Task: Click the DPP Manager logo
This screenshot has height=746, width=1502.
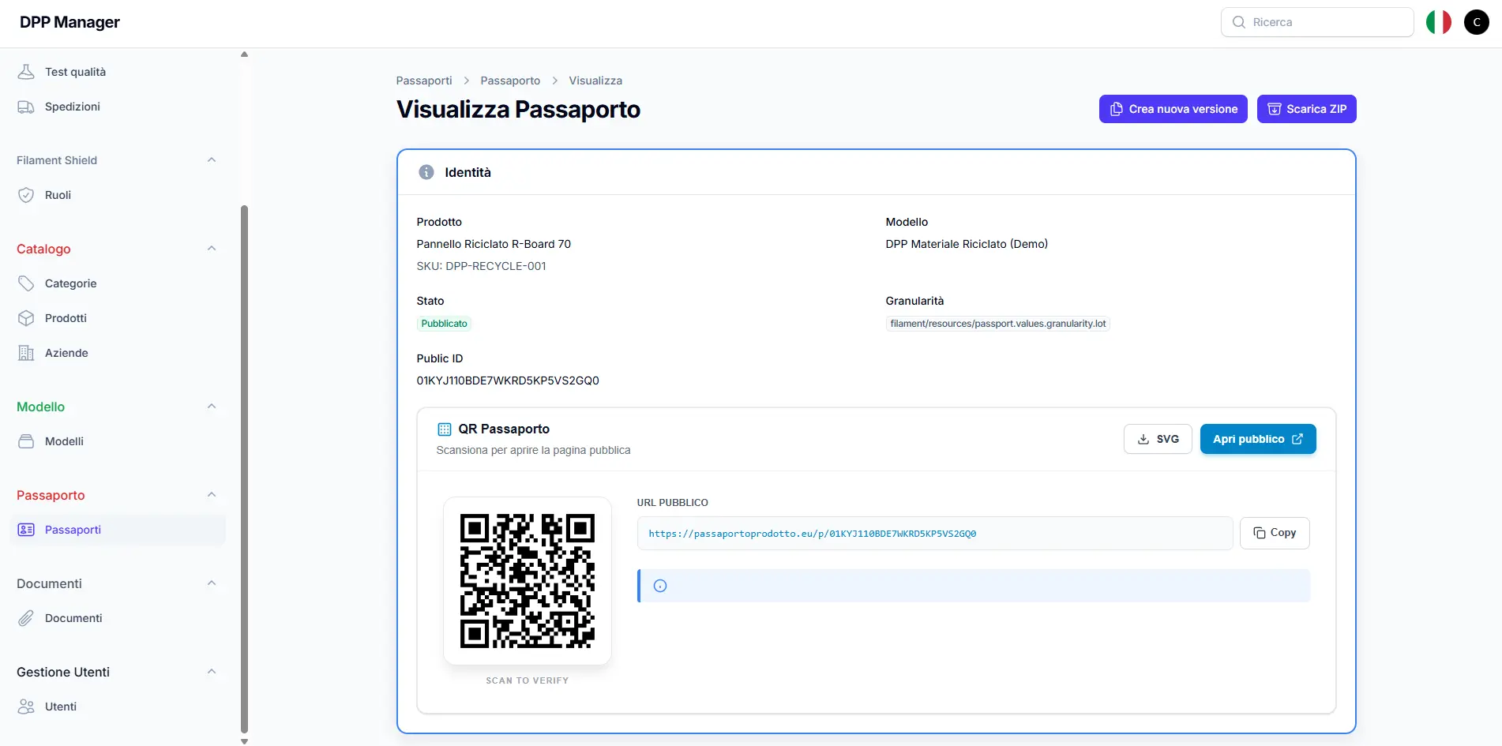Action: [69, 22]
